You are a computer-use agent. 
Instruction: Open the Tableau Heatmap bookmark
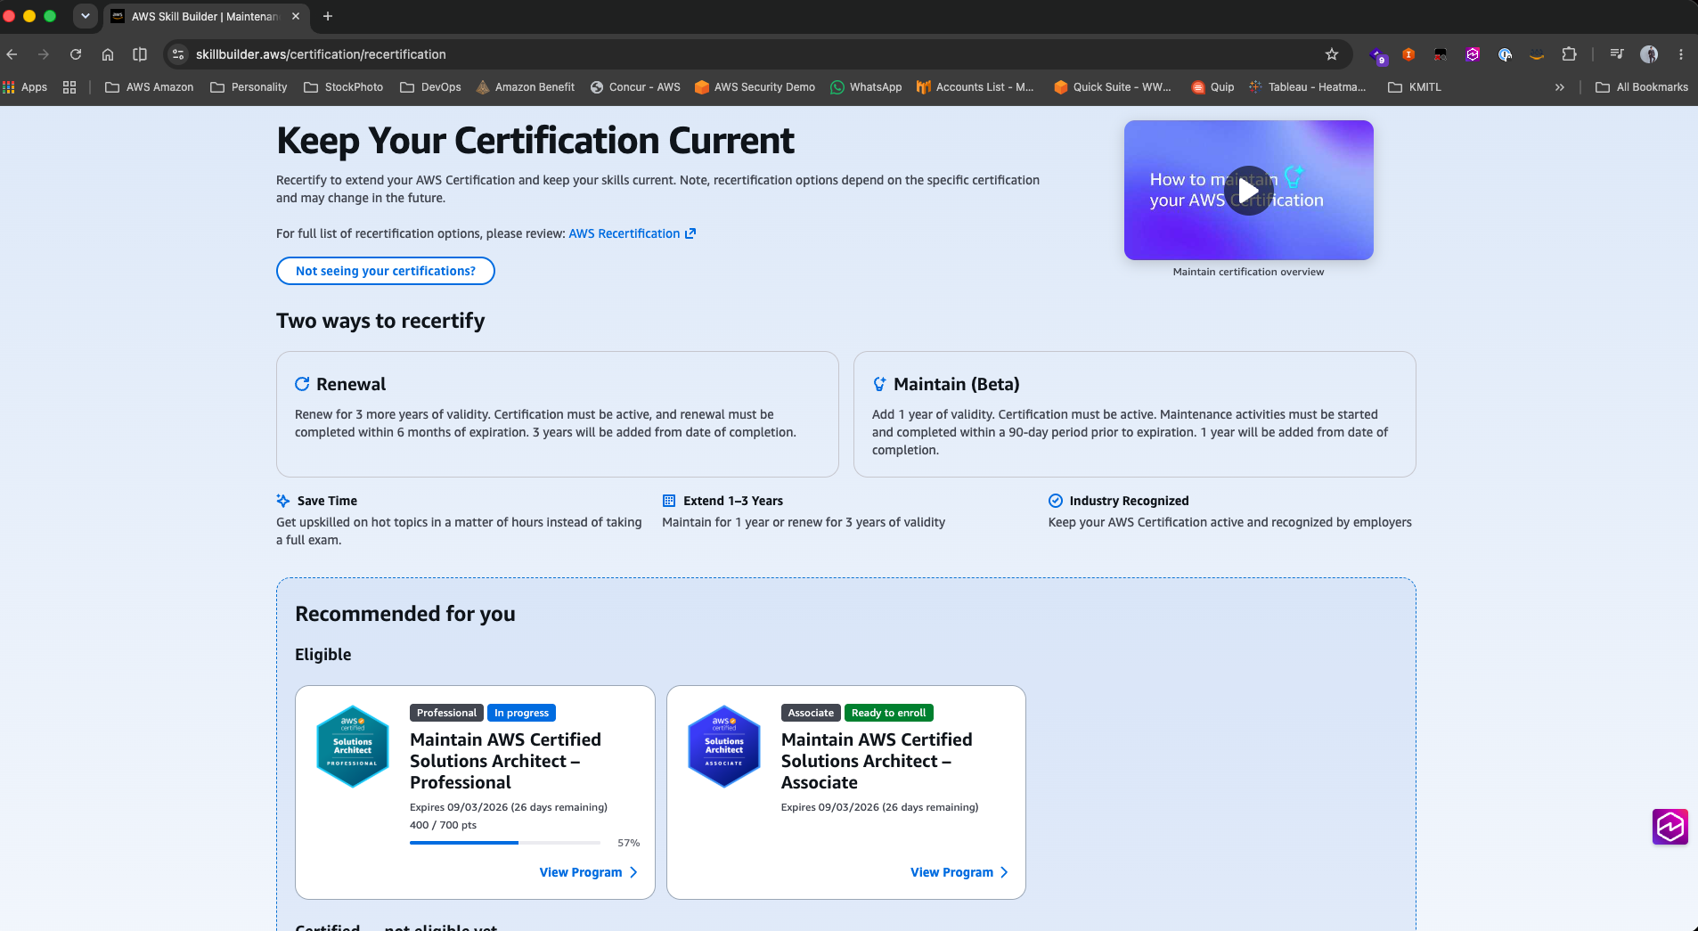pyautogui.click(x=1308, y=87)
